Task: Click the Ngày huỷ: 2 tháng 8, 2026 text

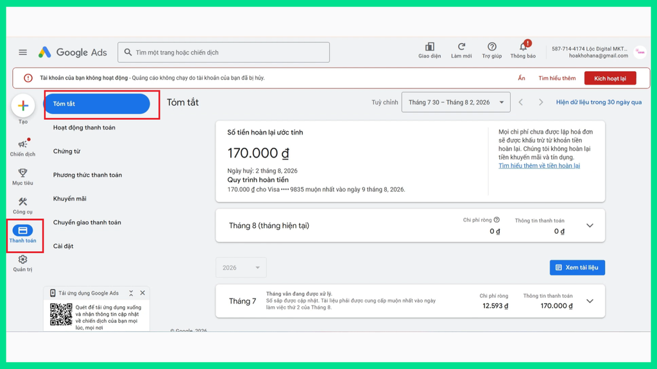Action: (x=262, y=170)
